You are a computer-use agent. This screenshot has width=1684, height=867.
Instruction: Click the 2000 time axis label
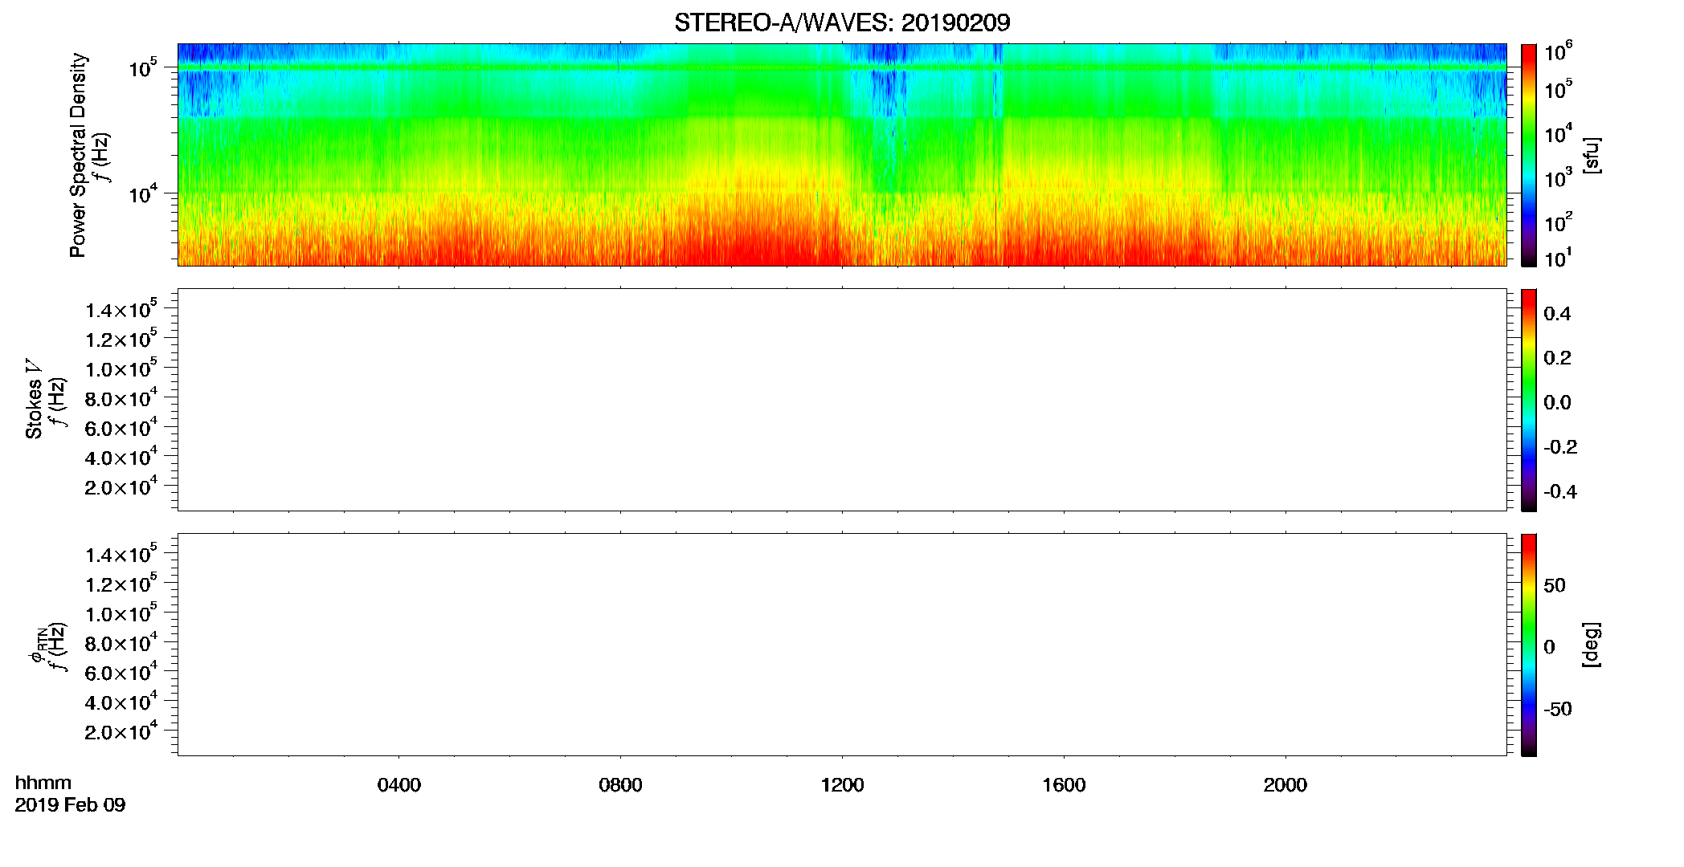click(x=1285, y=785)
